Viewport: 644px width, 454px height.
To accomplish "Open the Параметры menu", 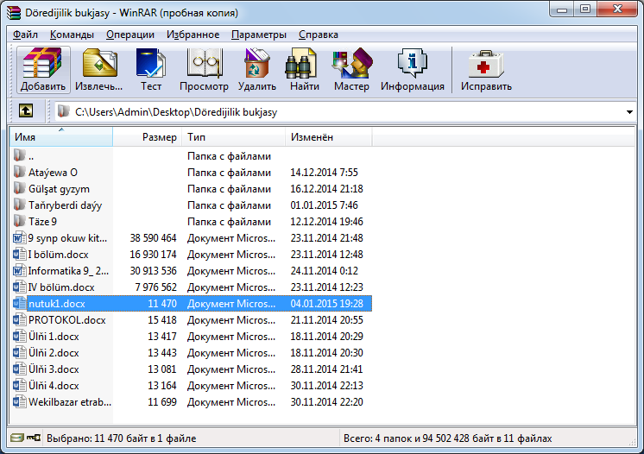I will [259, 35].
